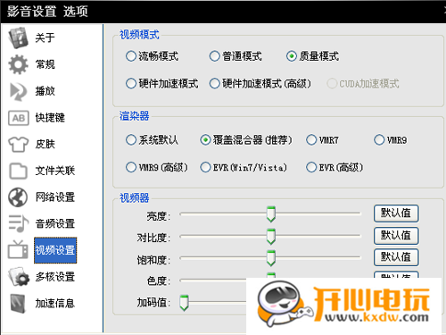
Task: Select EVR(高级) renderer
Action: [334, 167]
